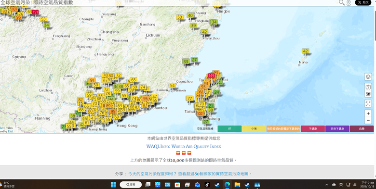Click the maroon 危險 legend swatch
This screenshot has width=376, height=189.
pyautogui.click(x=362, y=129)
